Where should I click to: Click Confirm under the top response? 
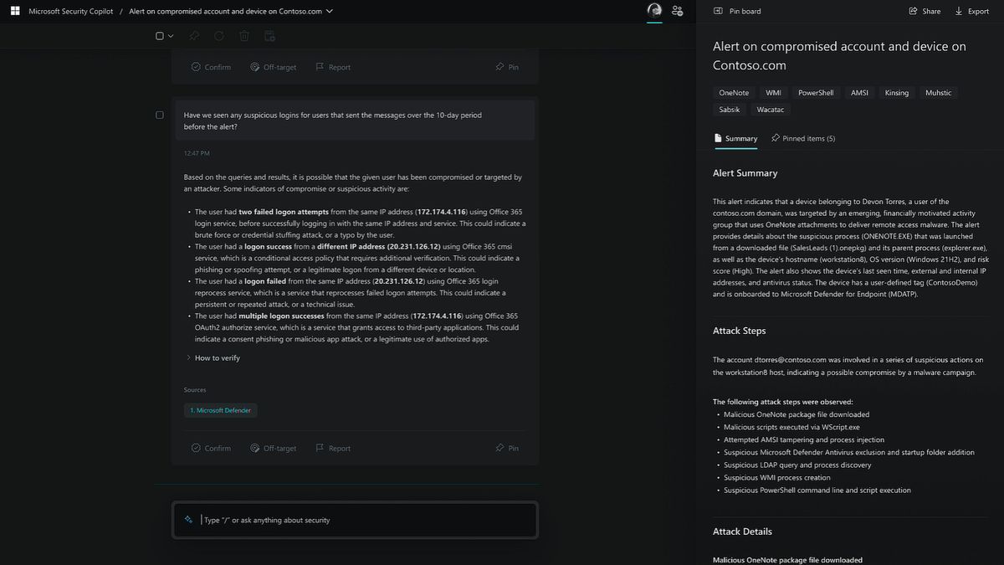coord(211,67)
